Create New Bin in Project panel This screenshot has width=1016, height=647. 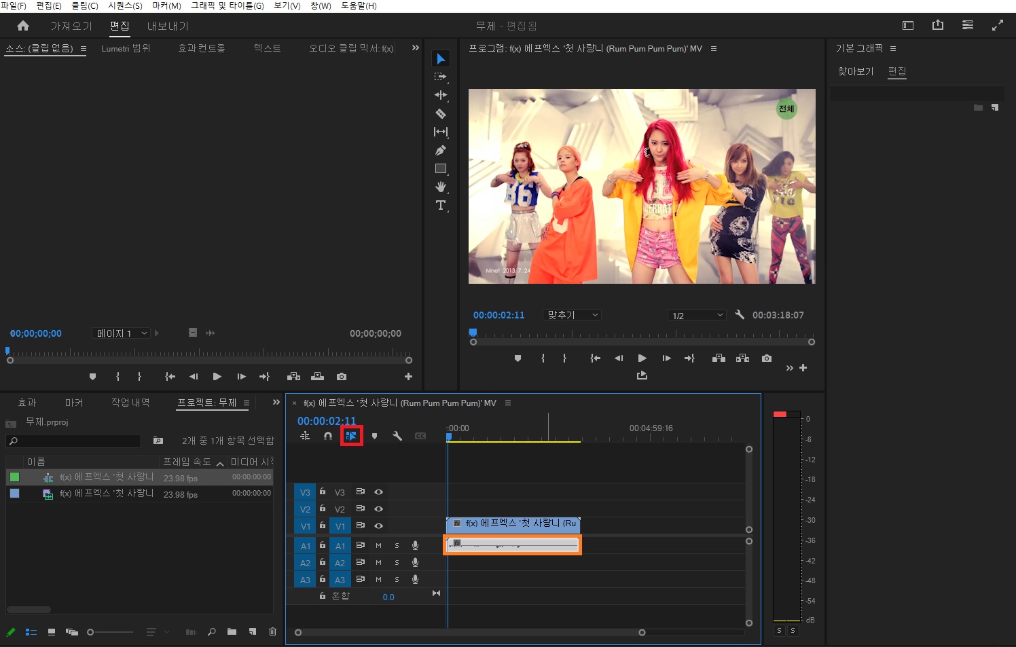coord(232,631)
